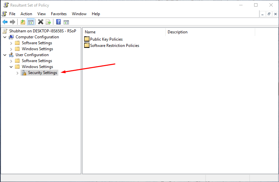Click the Description column header
279x182 pixels.
[x=210, y=32]
